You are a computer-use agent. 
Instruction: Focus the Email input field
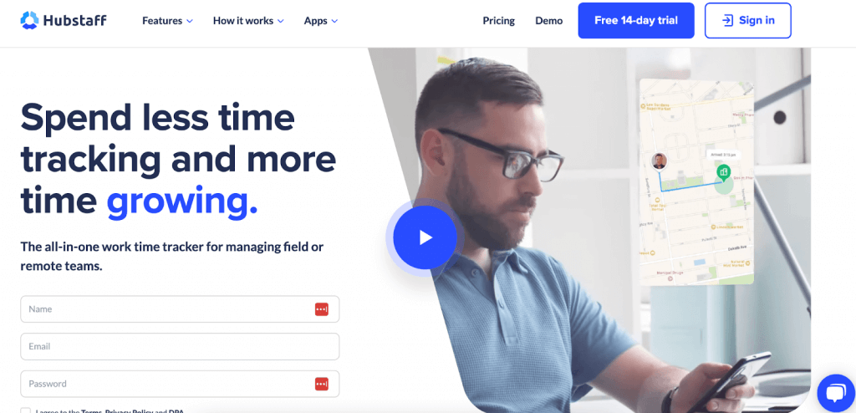180,346
